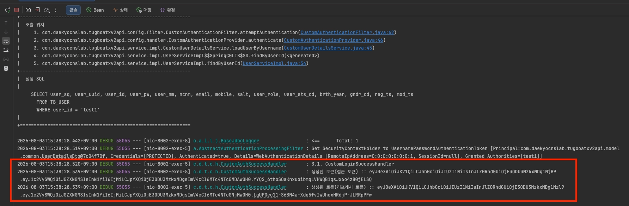Screen dimensions: 629x206
Task: Click the exit/attach icon with red arrow
Action: [38, 10]
